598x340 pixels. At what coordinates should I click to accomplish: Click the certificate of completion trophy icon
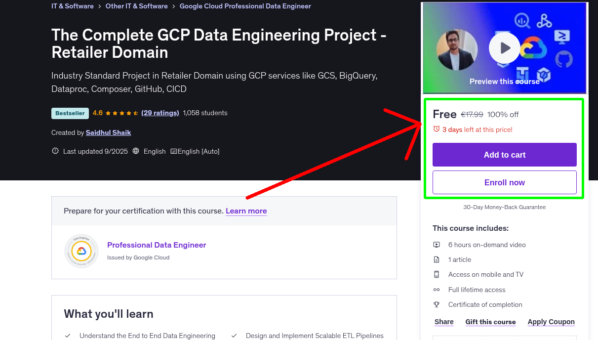(437, 304)
